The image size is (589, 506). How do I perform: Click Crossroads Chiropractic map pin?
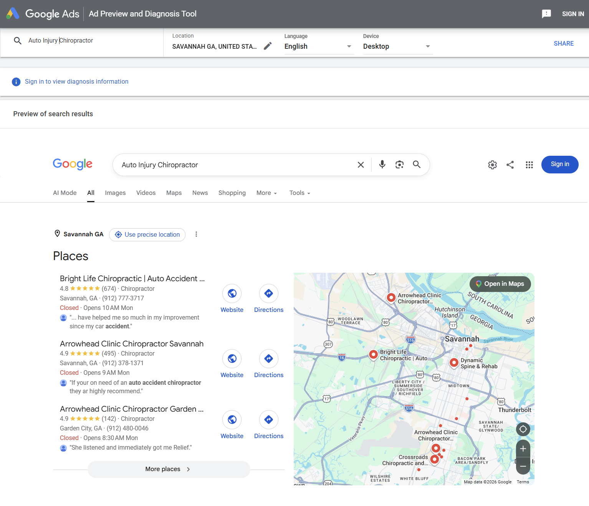[x=435, y=459]
